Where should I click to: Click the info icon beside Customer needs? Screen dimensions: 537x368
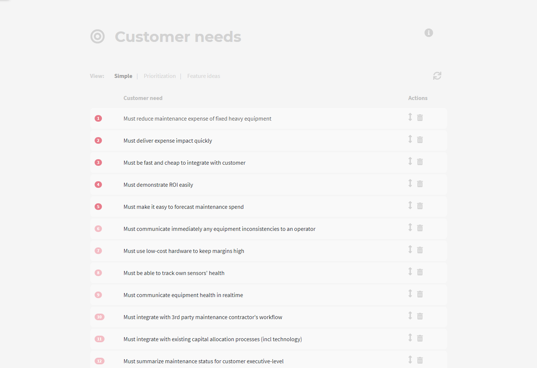[x=429, y=33]
